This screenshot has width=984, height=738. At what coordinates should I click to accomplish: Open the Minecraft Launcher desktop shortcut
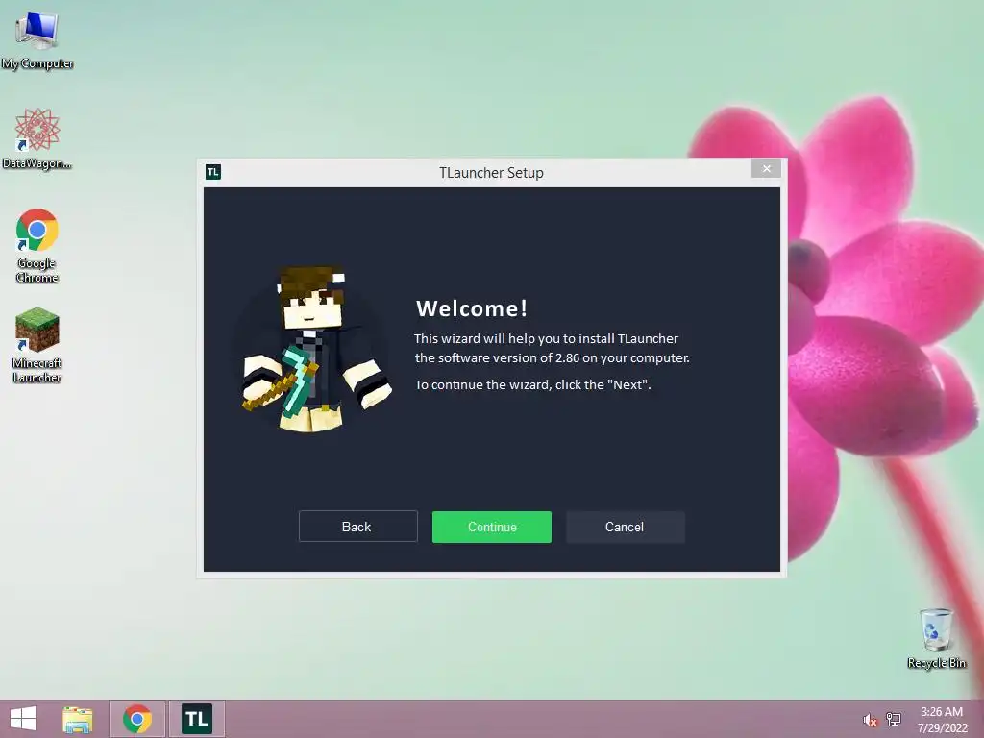37,345
